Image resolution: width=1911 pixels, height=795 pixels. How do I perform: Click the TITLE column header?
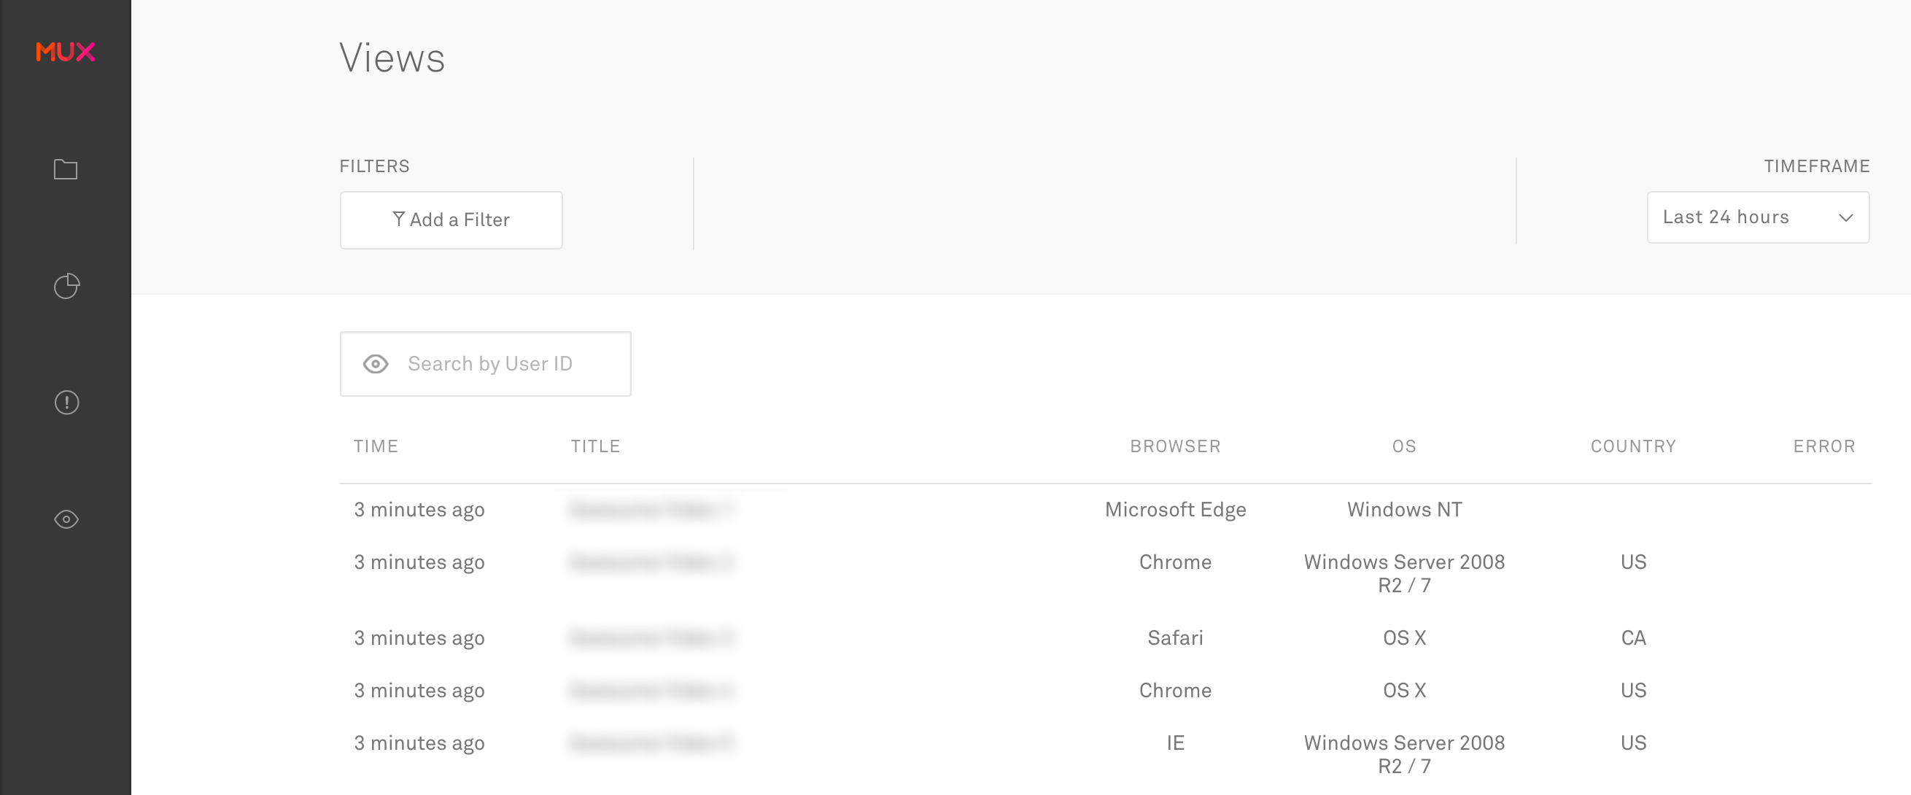595,446
